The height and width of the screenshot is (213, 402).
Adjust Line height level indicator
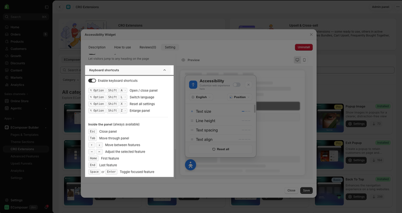(246, 121)
